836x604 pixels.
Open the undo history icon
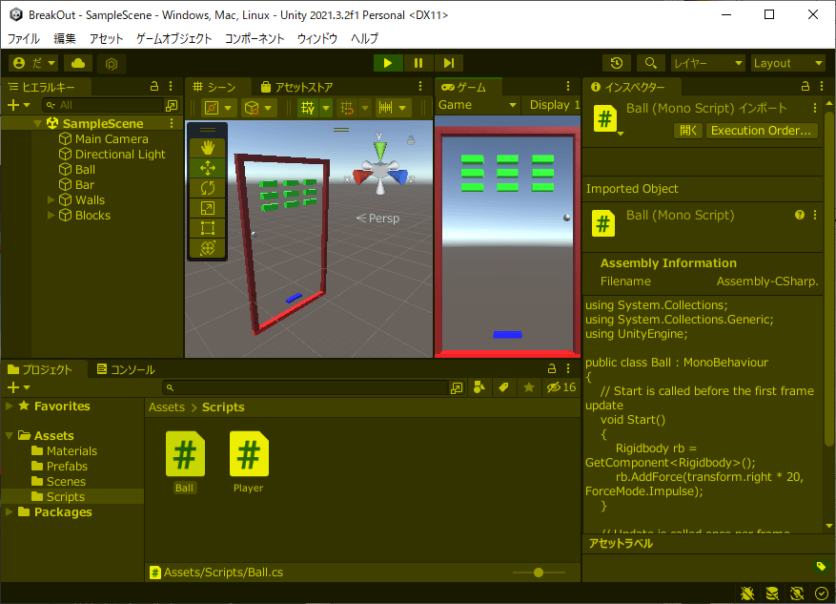[617, 63]
